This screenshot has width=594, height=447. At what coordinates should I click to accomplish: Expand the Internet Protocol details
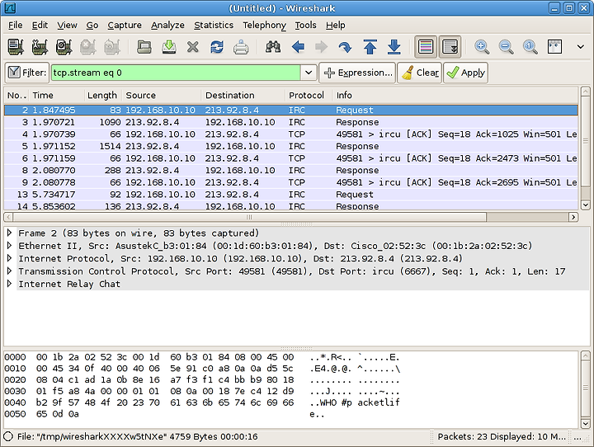10,258
